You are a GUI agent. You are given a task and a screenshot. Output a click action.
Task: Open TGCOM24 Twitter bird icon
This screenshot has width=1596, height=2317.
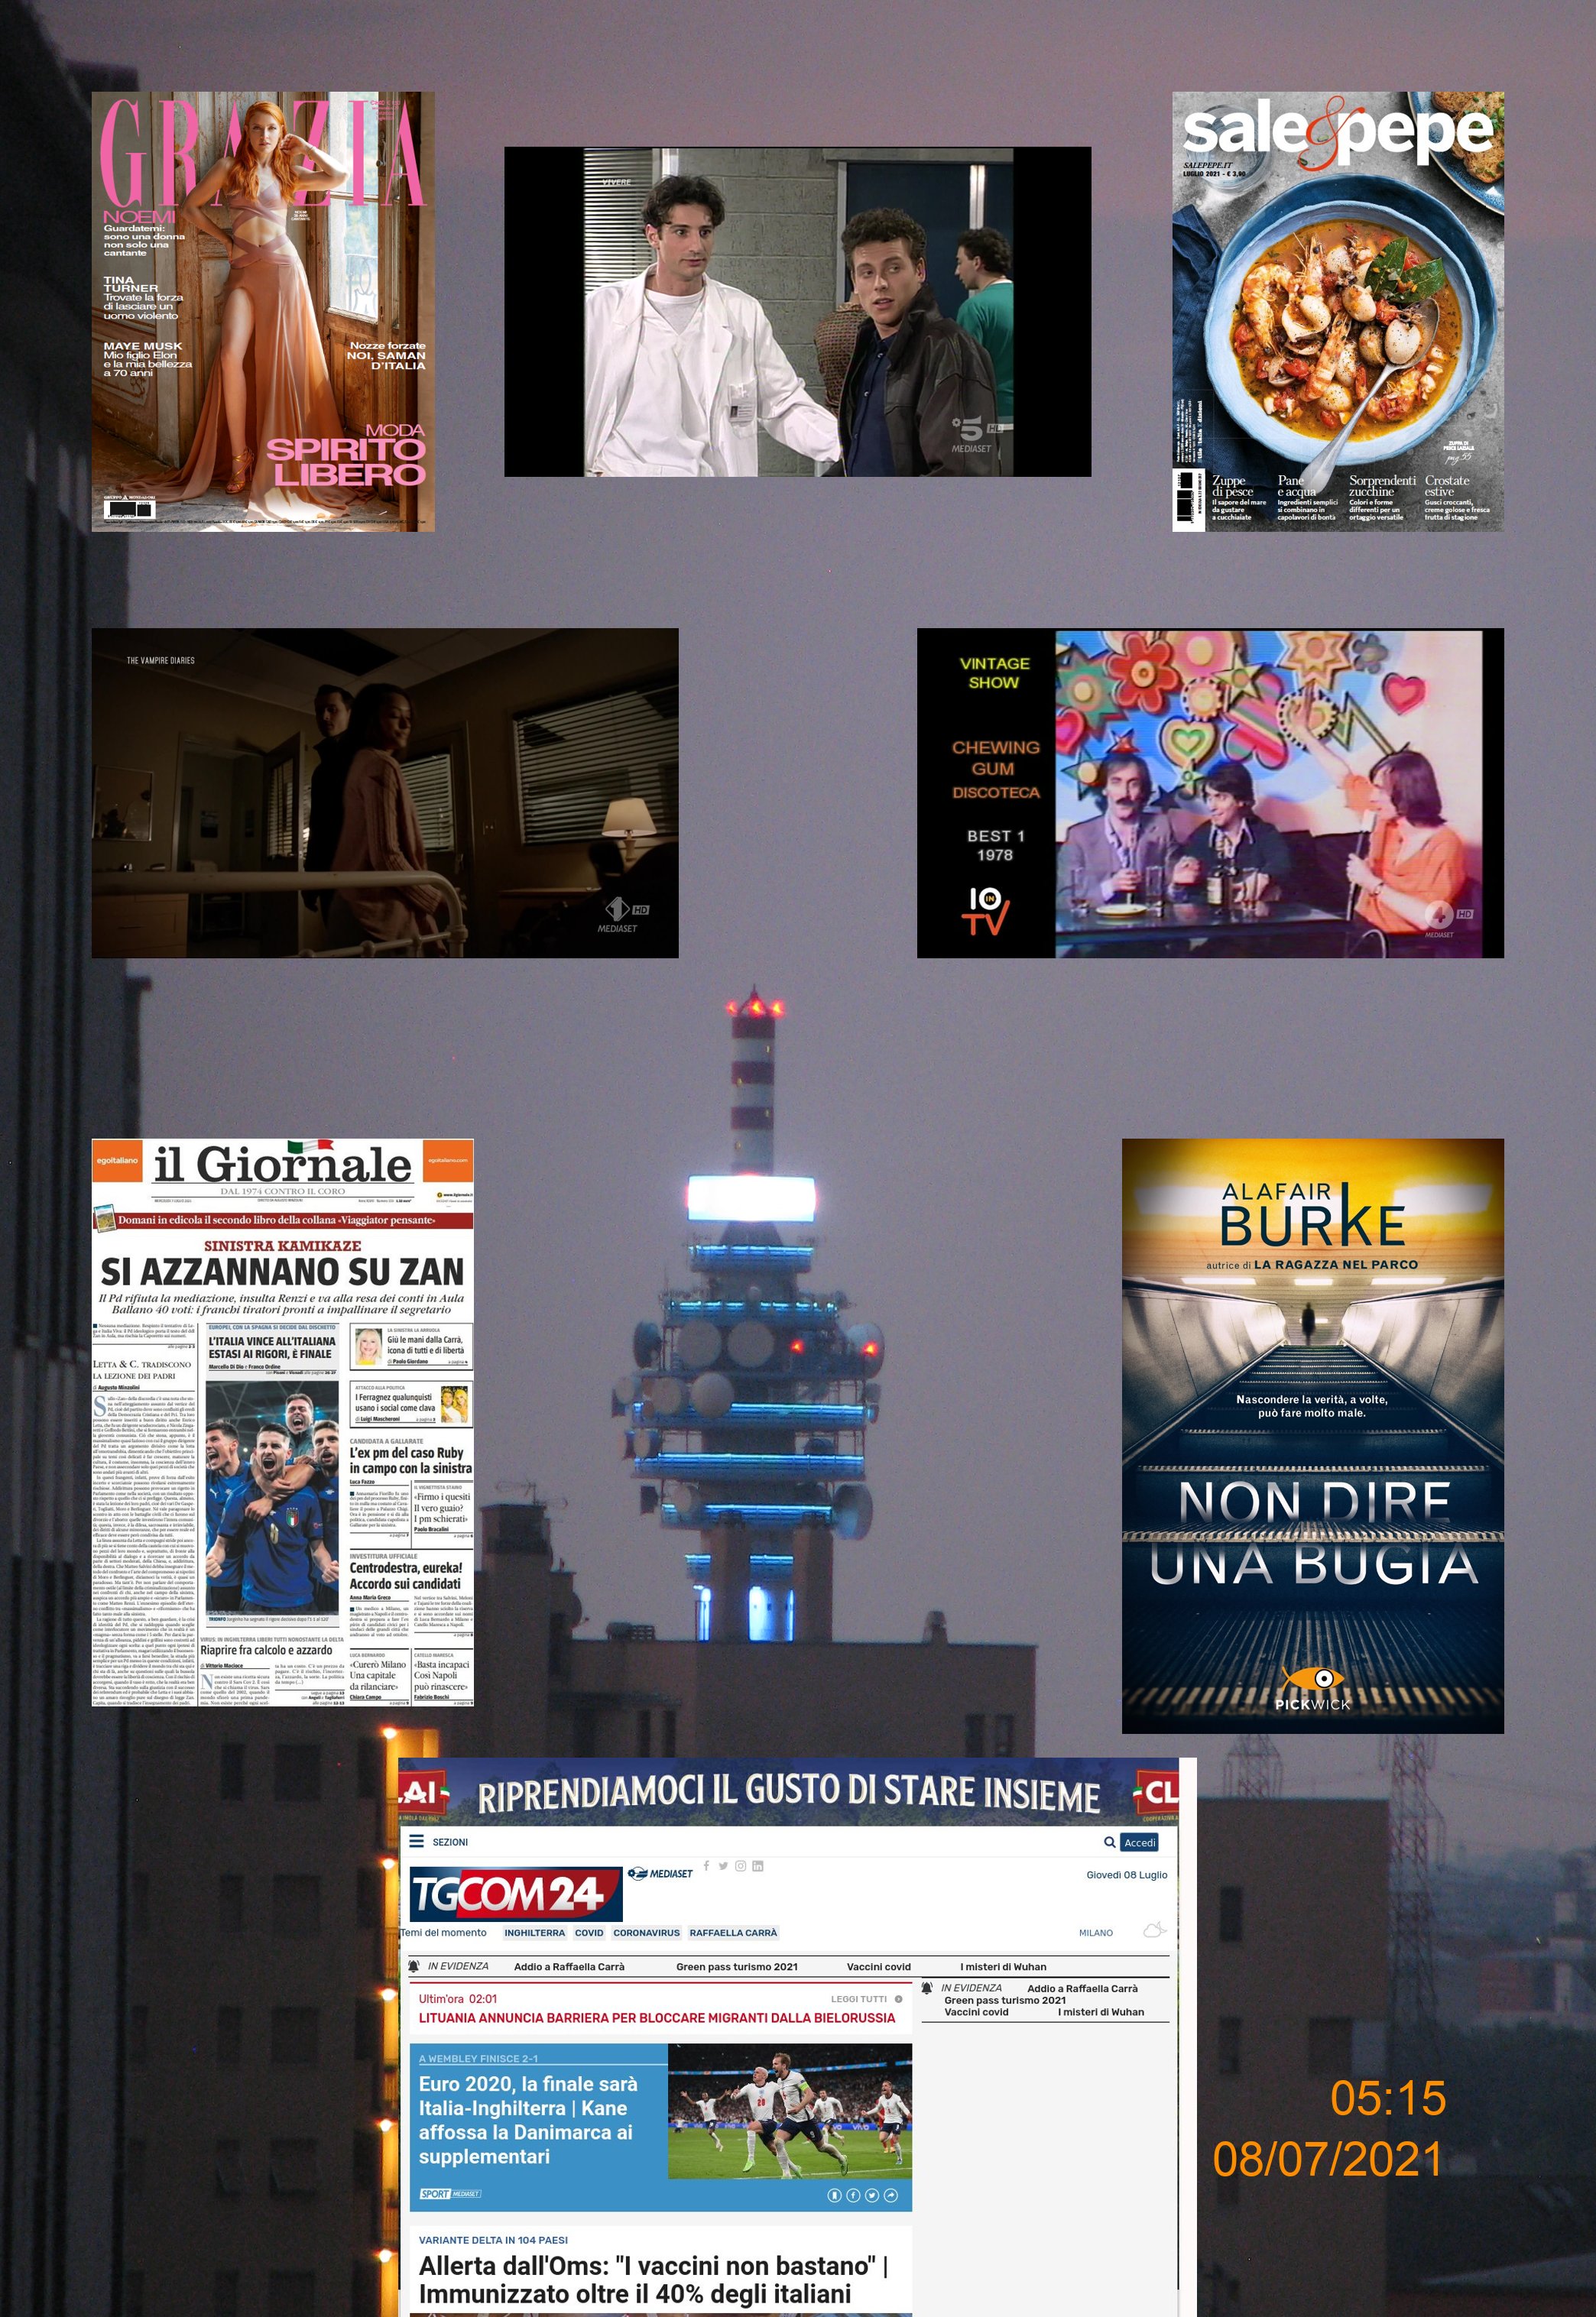click(x=723, y=1865)
